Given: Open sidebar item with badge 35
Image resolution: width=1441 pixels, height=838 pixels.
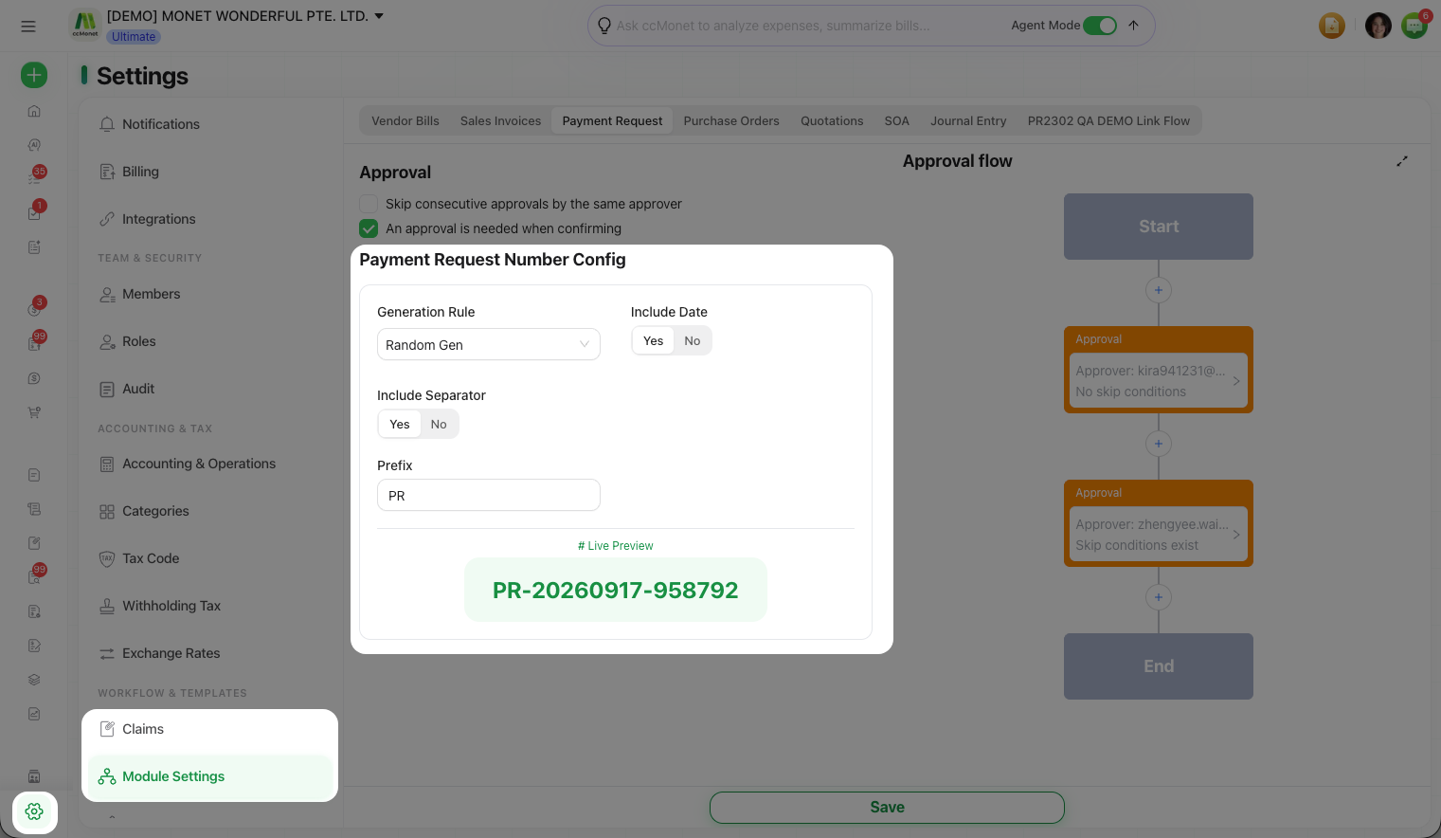Looking at the screenshot, I should pyautogui.click(x=34, y=177).
